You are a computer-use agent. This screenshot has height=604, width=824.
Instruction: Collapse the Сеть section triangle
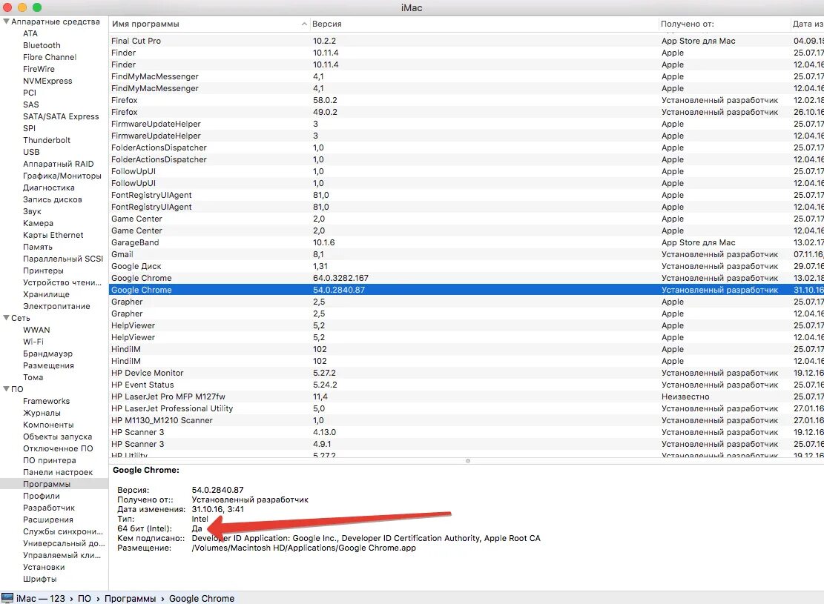(x=7, y=318)
